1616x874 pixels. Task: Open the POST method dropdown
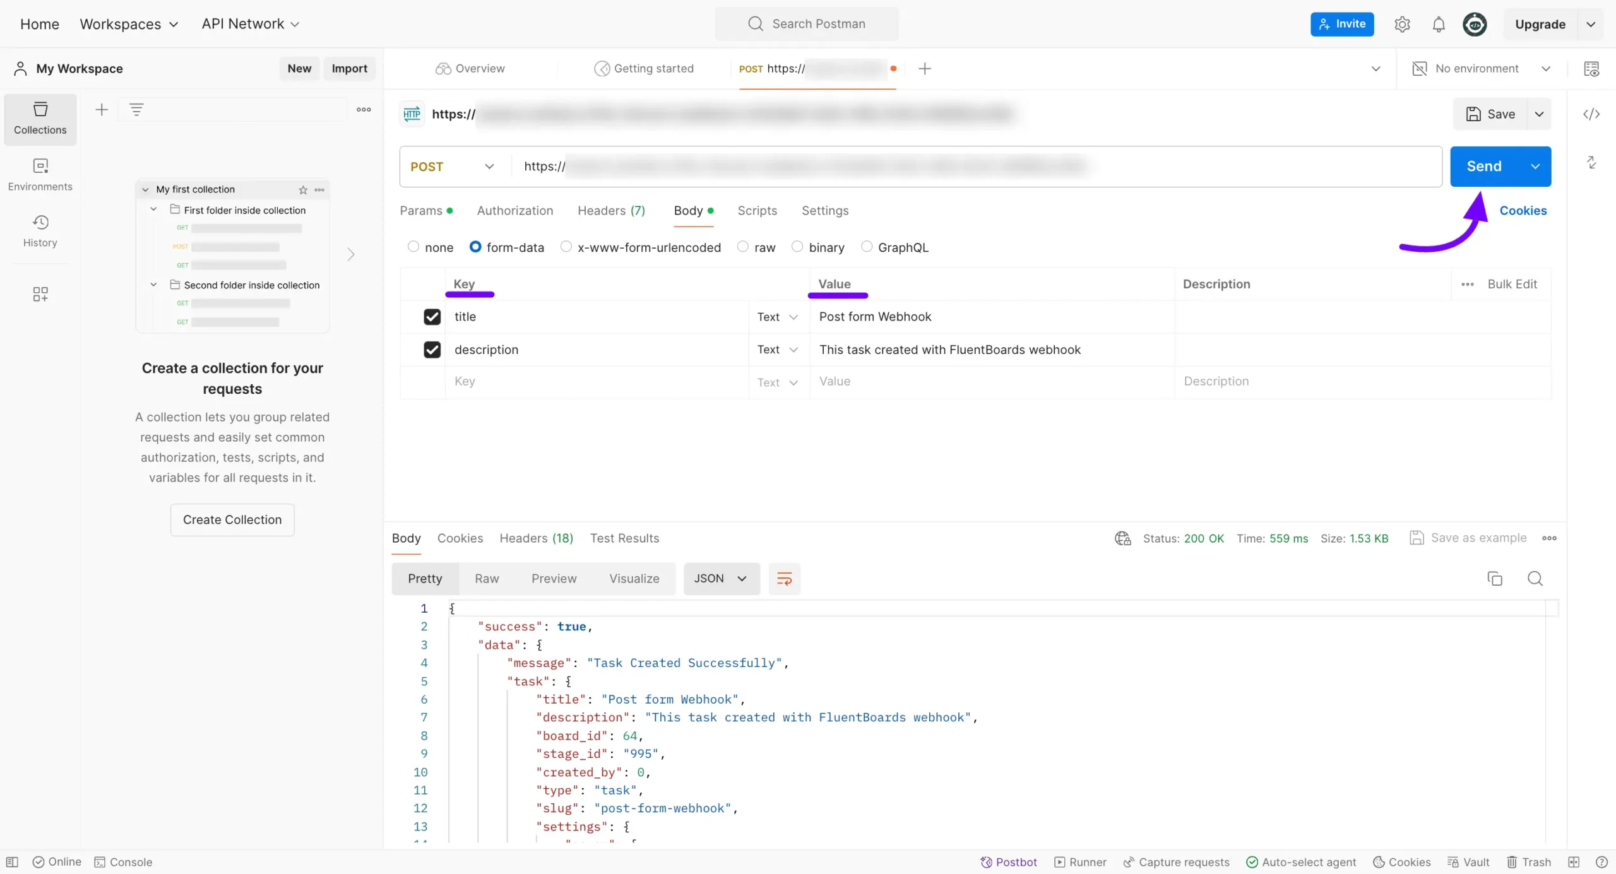coord(452,167)
